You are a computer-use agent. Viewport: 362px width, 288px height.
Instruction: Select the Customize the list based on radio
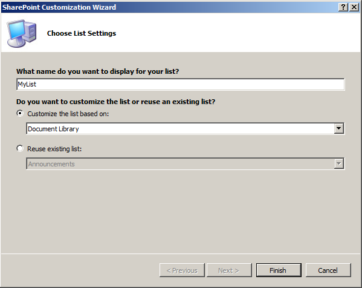click(20, 114)
